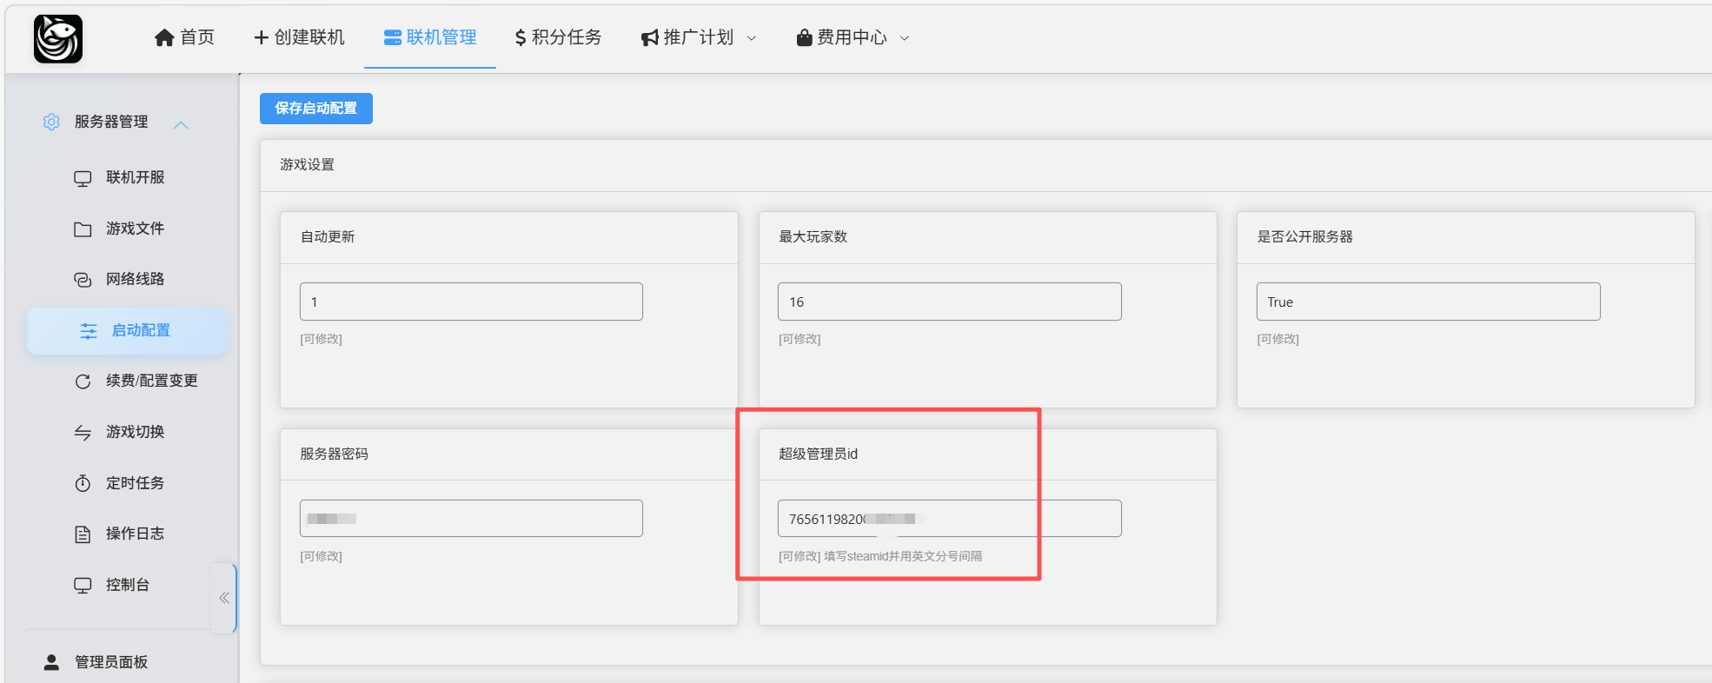Click the link icon beside 网络线路
1712x683 pixels.
point(83,280)
